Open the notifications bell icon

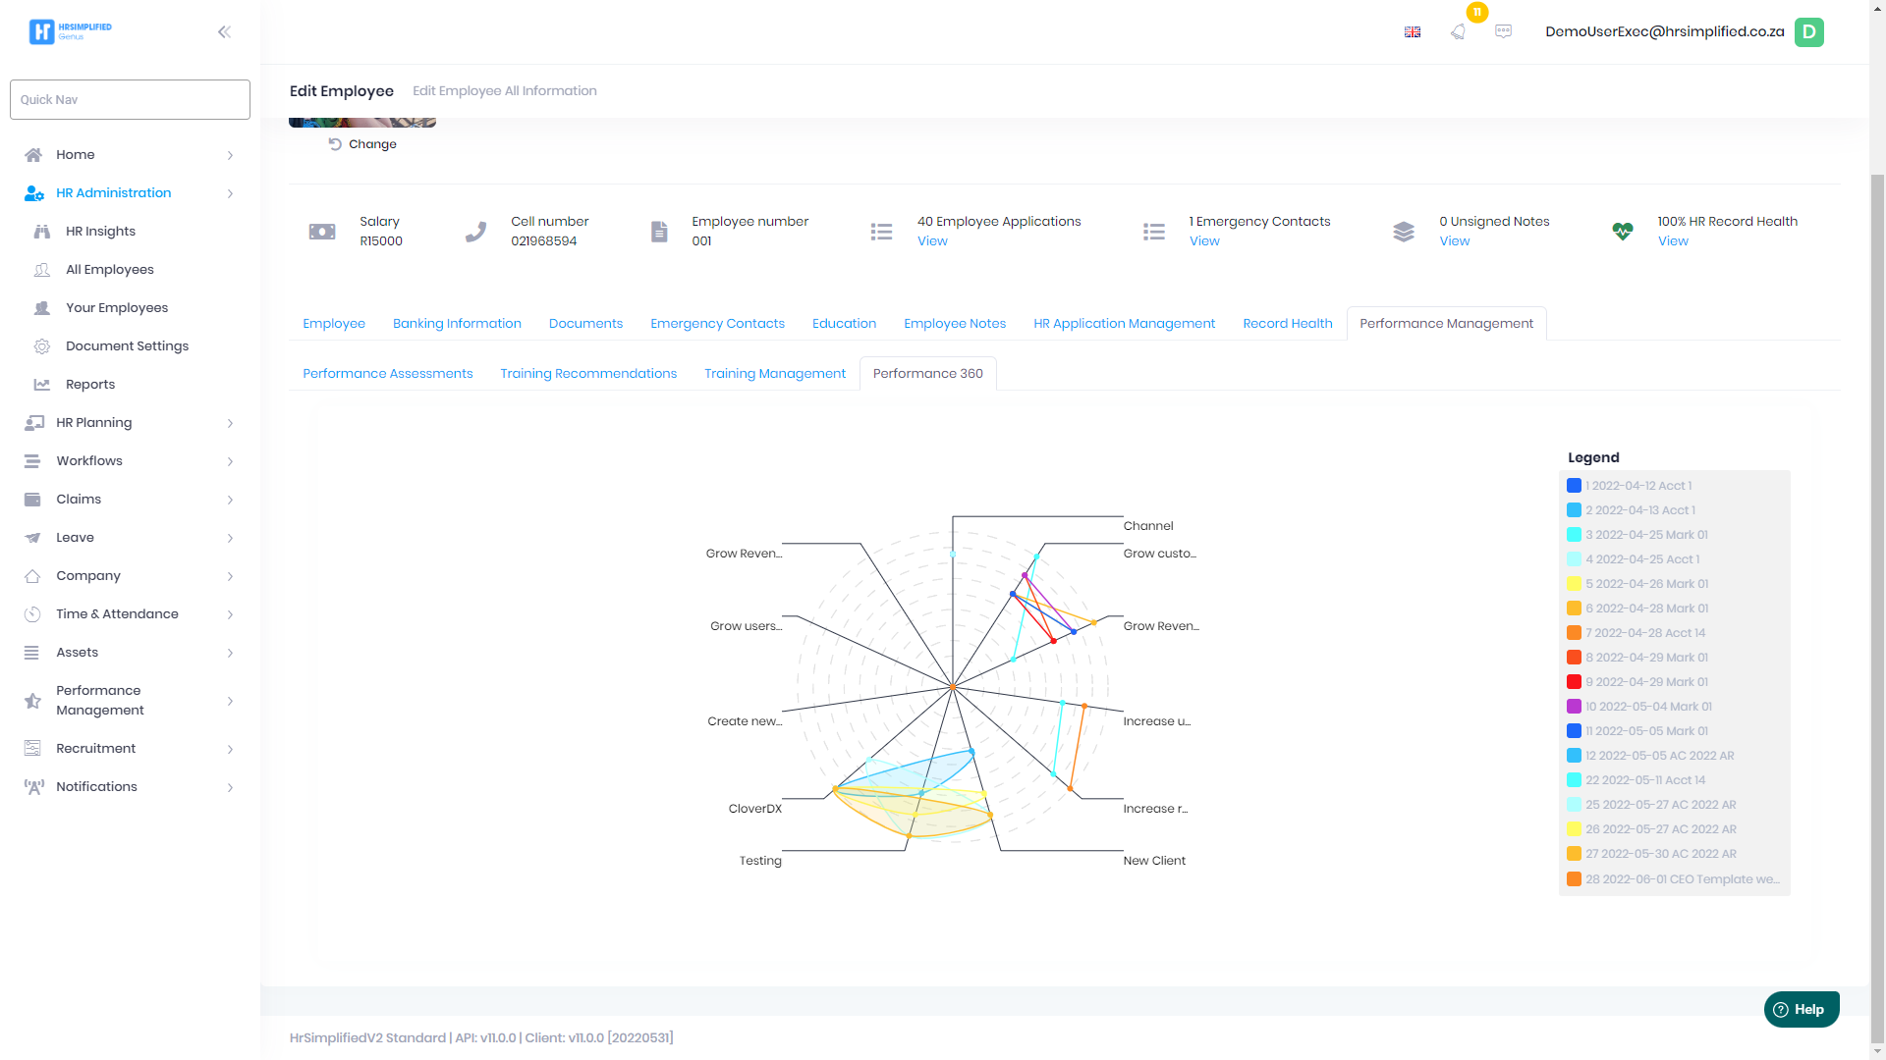point(1458,31)
